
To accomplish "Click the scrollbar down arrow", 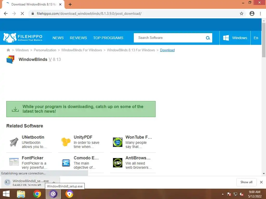I will (264, 173).
